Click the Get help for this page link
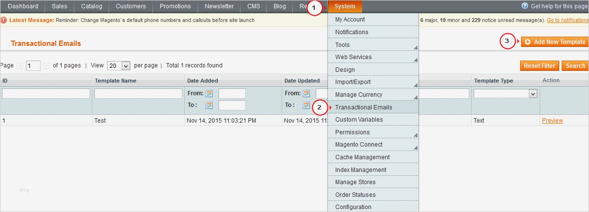Screen dimensions: 589x212 [559, 6]
